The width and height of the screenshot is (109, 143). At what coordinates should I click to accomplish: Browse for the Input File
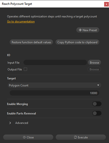94,63
